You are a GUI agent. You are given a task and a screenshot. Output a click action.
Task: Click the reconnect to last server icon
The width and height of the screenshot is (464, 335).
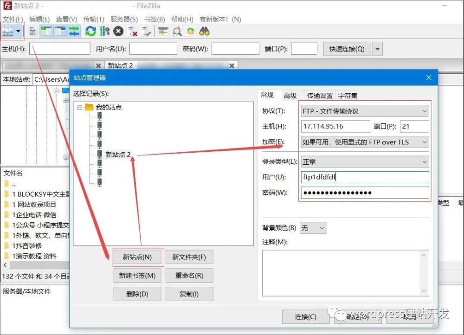(146, 31)
